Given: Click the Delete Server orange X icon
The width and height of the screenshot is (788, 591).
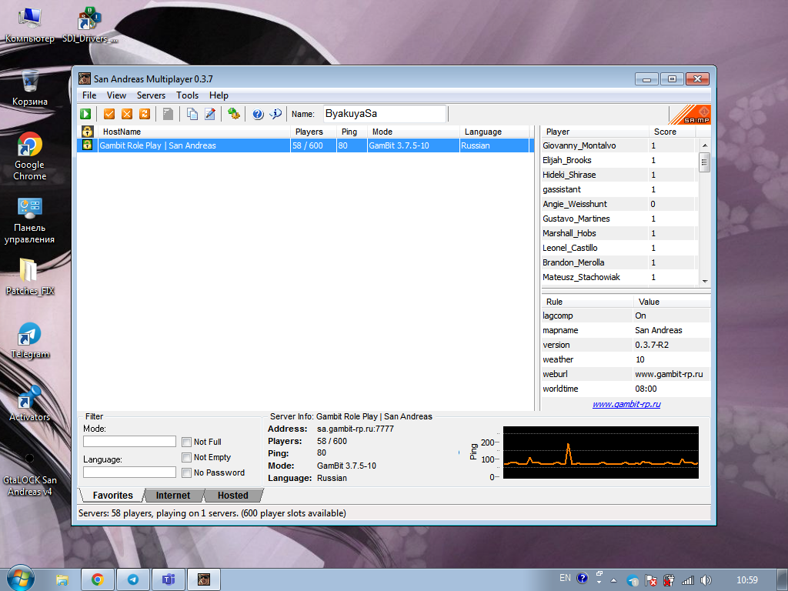Looking at the screenshot, I should point(126,114).
